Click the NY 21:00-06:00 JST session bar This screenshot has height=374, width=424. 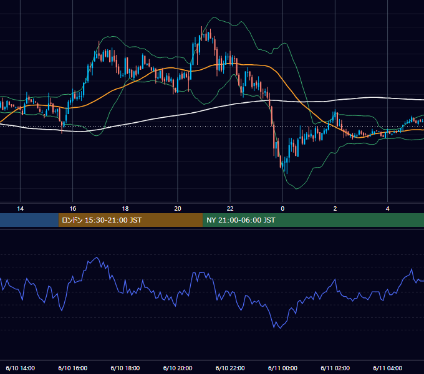coord(314,220)
